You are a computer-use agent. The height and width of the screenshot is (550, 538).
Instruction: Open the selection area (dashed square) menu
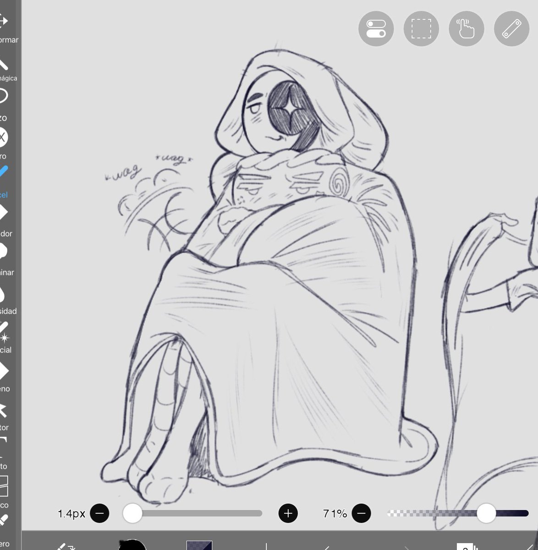point(421,28)
